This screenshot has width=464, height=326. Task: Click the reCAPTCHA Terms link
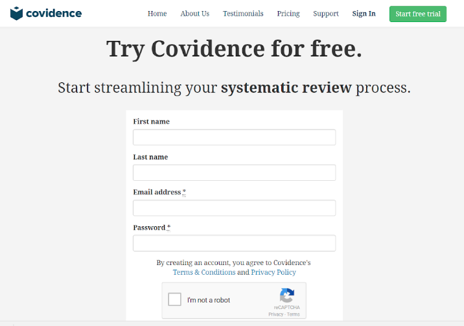294,314
